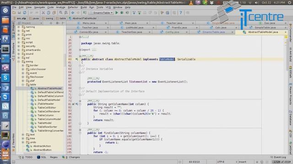Close the AbstractTableModel.java tab

[x=286, y=32]
